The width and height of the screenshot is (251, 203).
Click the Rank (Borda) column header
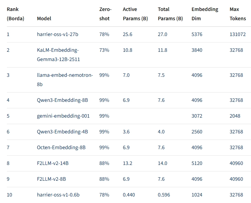(x=15, y=14)
